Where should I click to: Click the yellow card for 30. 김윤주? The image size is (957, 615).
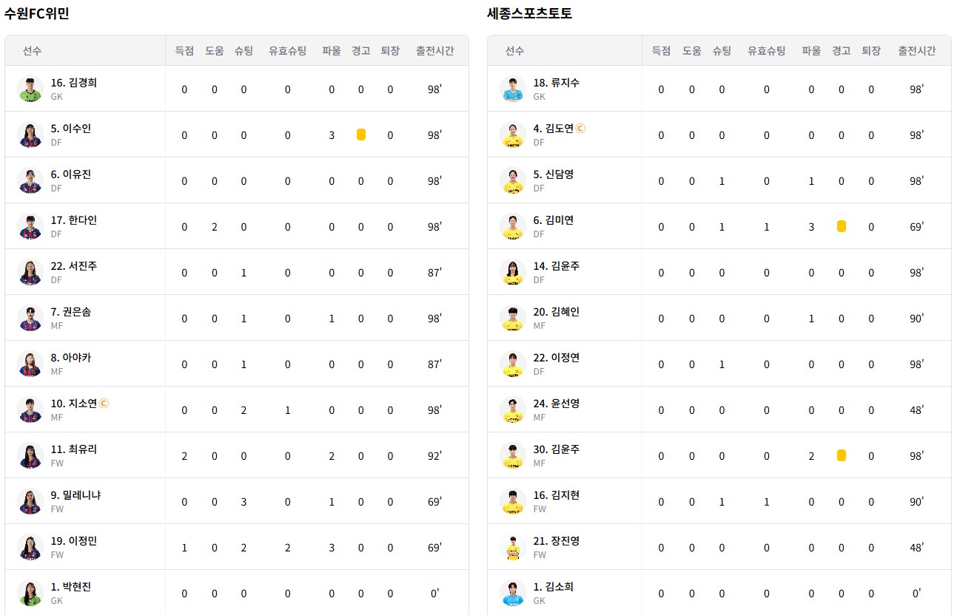coord(842,455)
